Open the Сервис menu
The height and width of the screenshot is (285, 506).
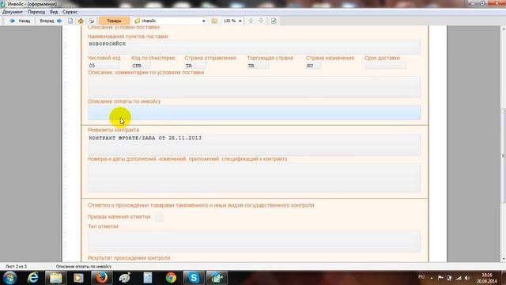pyautogui.click(x=70, y=12)
